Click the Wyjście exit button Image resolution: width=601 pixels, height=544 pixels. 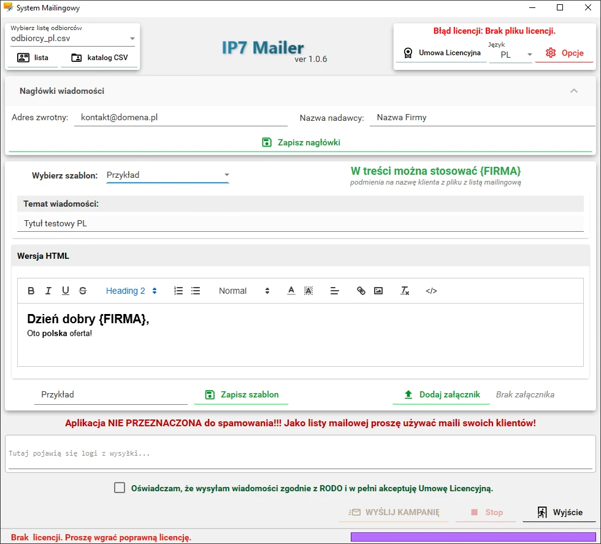point(559,512)
